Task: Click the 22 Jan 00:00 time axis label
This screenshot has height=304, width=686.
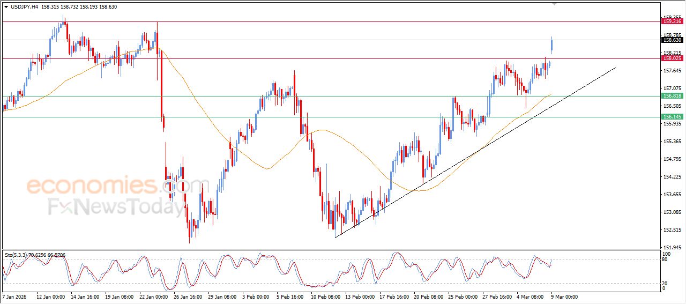Action: pyautogui.click(x=154, y=296)
